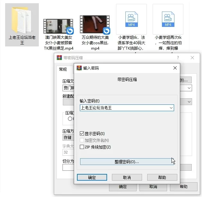Screen dimensions: 202x197
Task: Enable the ZIP 传统加密(Z) checkbox
Action: [x=82, y=147]
